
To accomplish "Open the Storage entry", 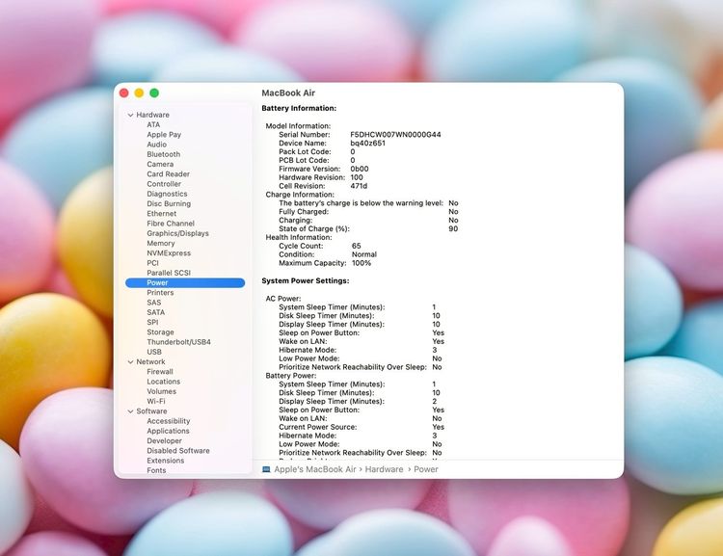I will click(160, 331).
